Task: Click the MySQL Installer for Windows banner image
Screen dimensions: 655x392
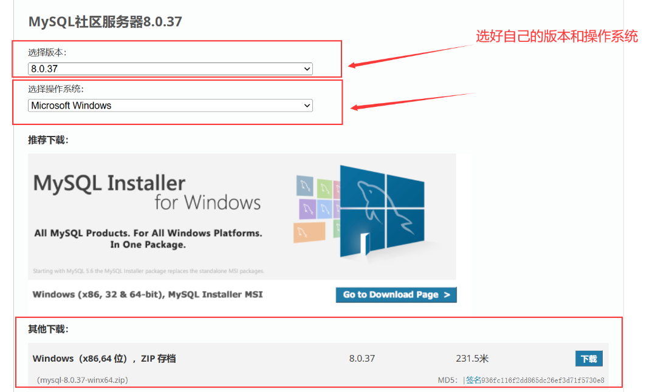Action: point(242,217)
